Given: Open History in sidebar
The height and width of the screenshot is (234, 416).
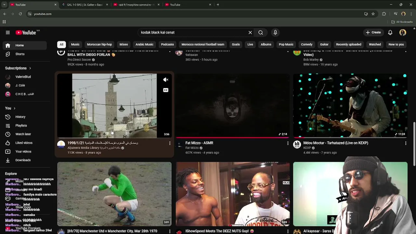Looking at the screenshot, I should click(25, 117).
